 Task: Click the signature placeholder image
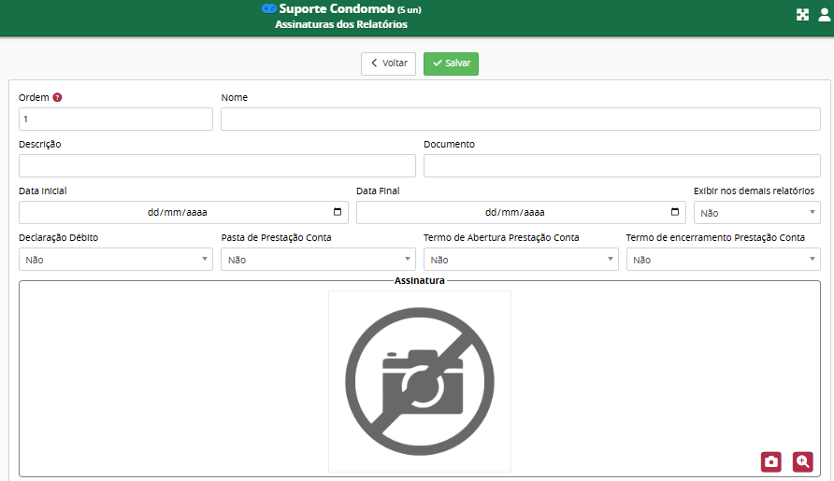(x=419, y=381)
